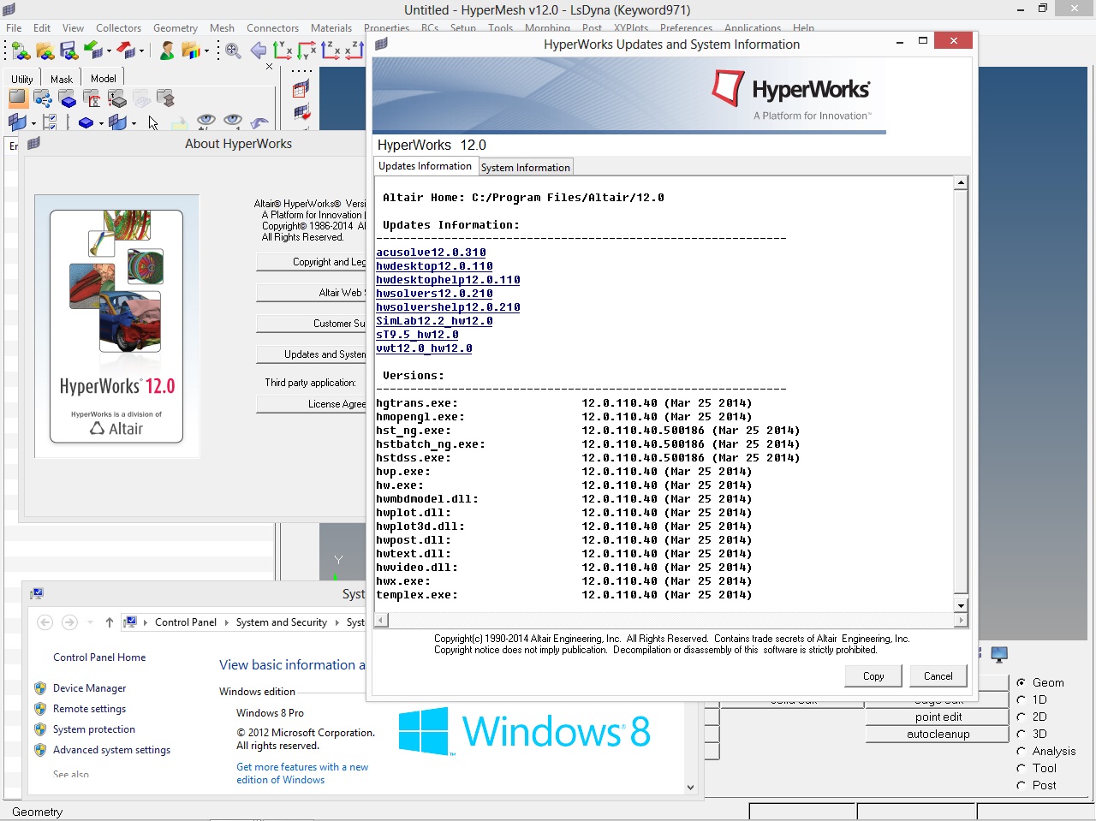This screenshot has height=821, width=1096.
Task: Select the 2D radio button
Action: click(1022, 717)
